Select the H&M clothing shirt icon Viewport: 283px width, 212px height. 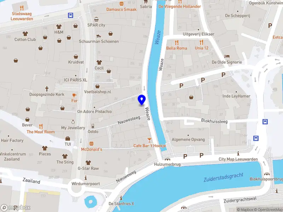(59, 27)
